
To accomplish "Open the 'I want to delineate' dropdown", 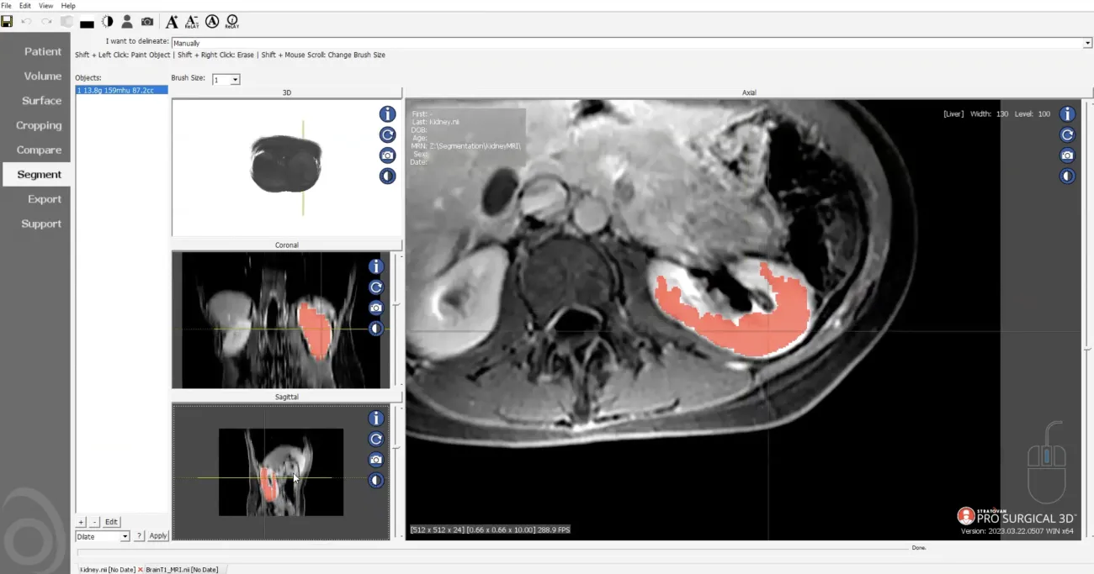I will (1087, 43).
